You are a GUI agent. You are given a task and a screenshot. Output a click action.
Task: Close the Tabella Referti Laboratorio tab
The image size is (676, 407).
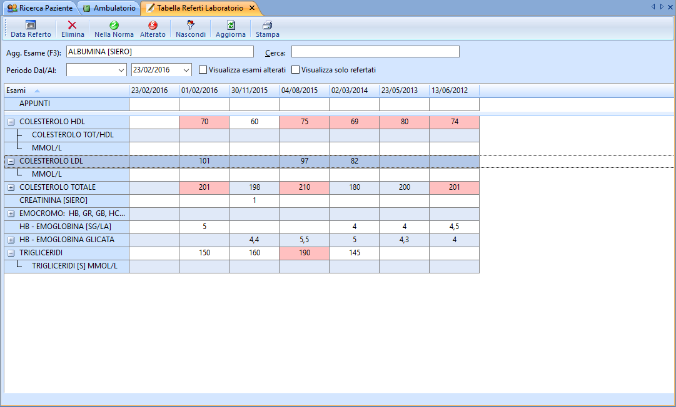pos(252,7)
